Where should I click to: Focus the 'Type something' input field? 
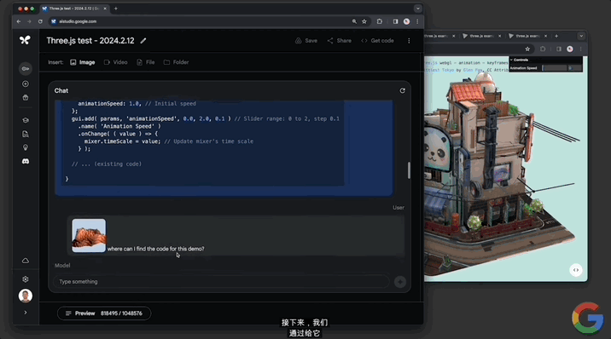(x=221, y=282)
